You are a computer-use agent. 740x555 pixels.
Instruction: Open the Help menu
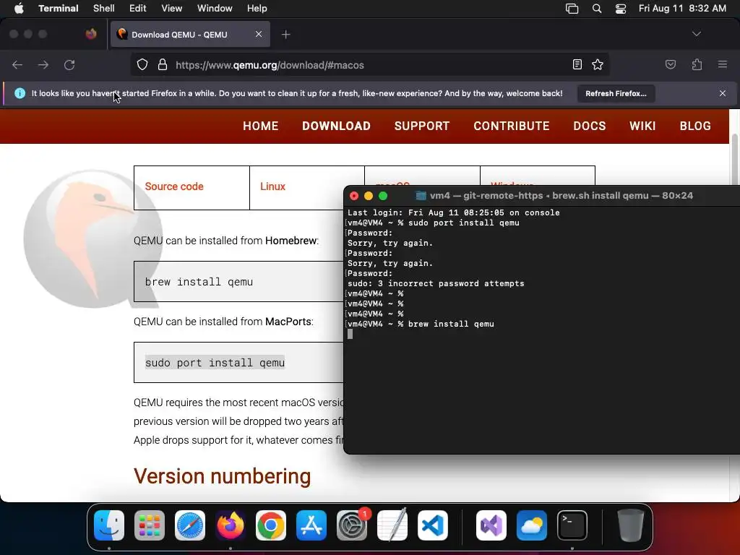[257, 8]
